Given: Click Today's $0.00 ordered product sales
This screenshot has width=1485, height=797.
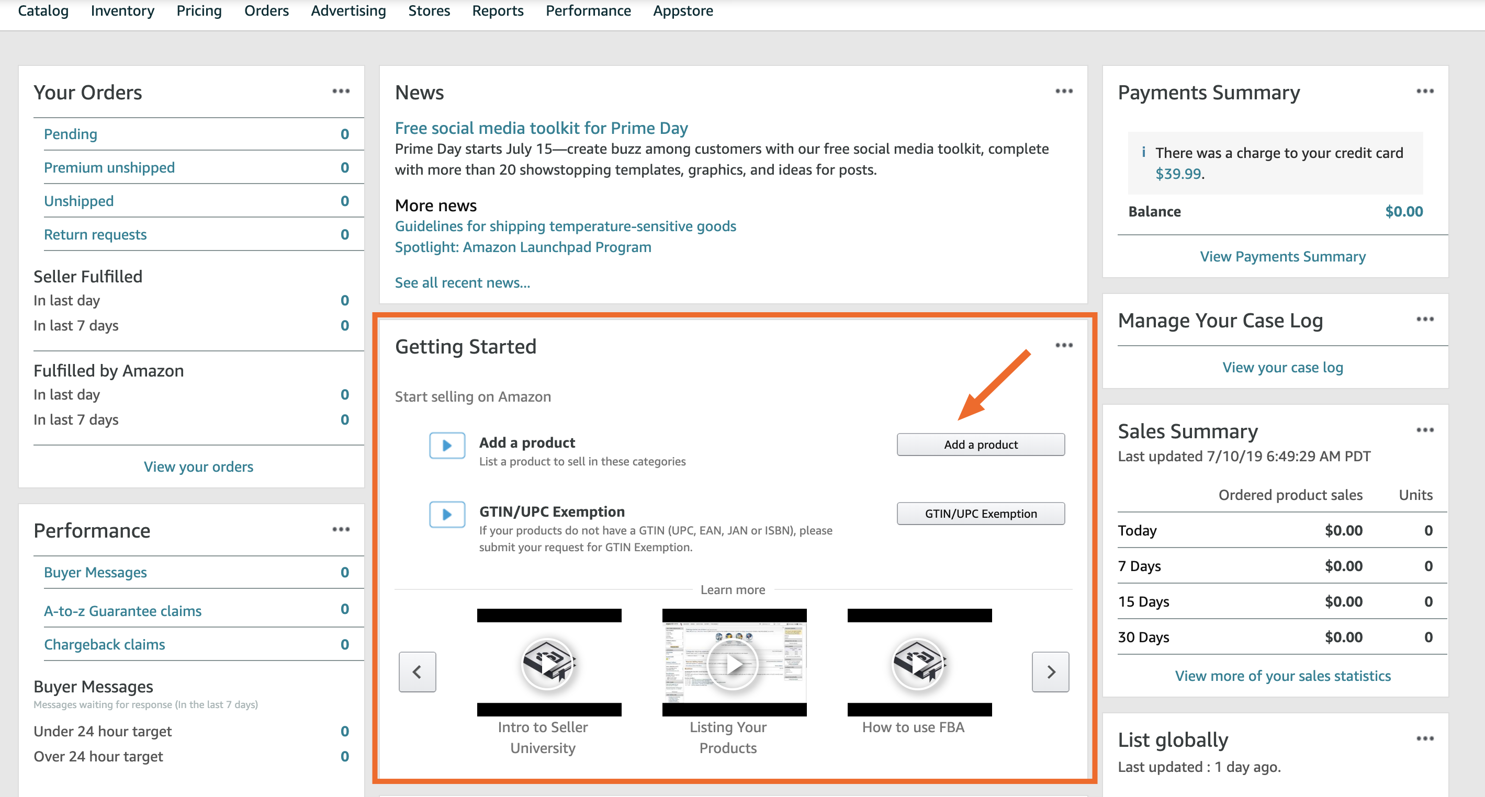Looking at the screenshot, I should click(x=1343, y=530).
